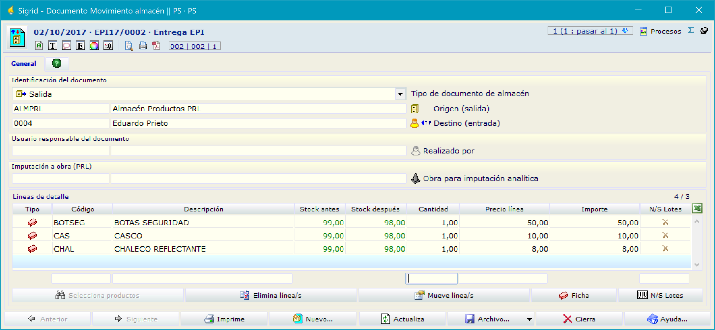Select the CHALECO REFLECTANTE description cell
Screen dimensions: 715x330
click(203, 249)
